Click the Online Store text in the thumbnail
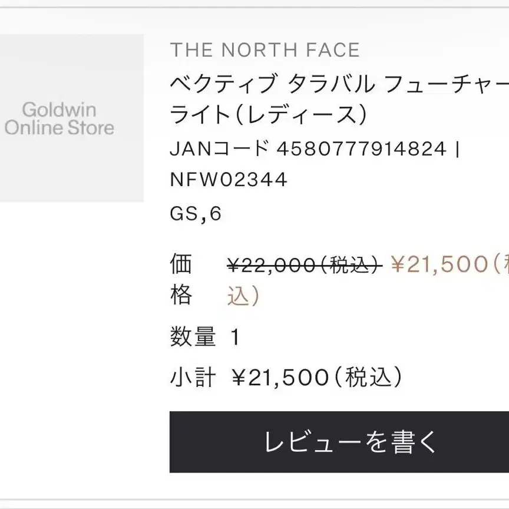This screenshot has height=509, width=509. pyautogui.click(x=60, y=128)
